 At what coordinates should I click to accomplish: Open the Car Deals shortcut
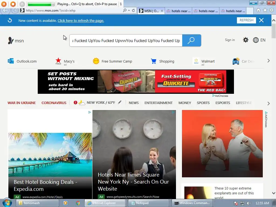tap(243, 61)
